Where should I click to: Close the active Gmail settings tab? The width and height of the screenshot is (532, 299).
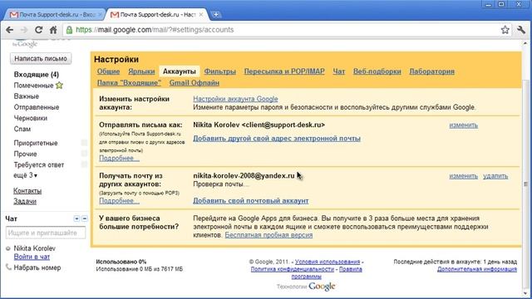tap(201, 15)
